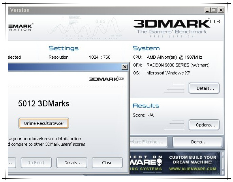Click the WWW.ALIENWARE.COM link text

pyautogui.click(x=193, y=169)
